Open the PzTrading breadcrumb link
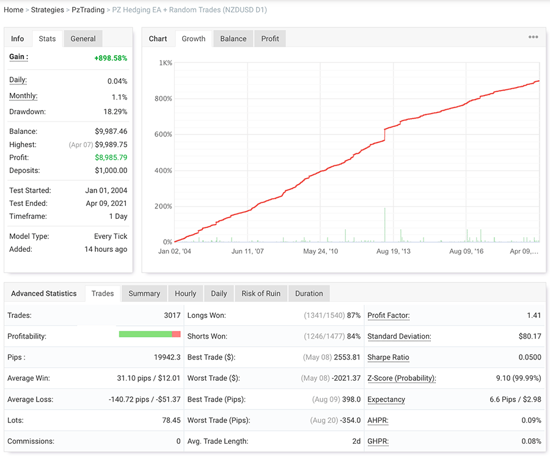The width and height of the screenshot is (550, 456). coord(88,10)
